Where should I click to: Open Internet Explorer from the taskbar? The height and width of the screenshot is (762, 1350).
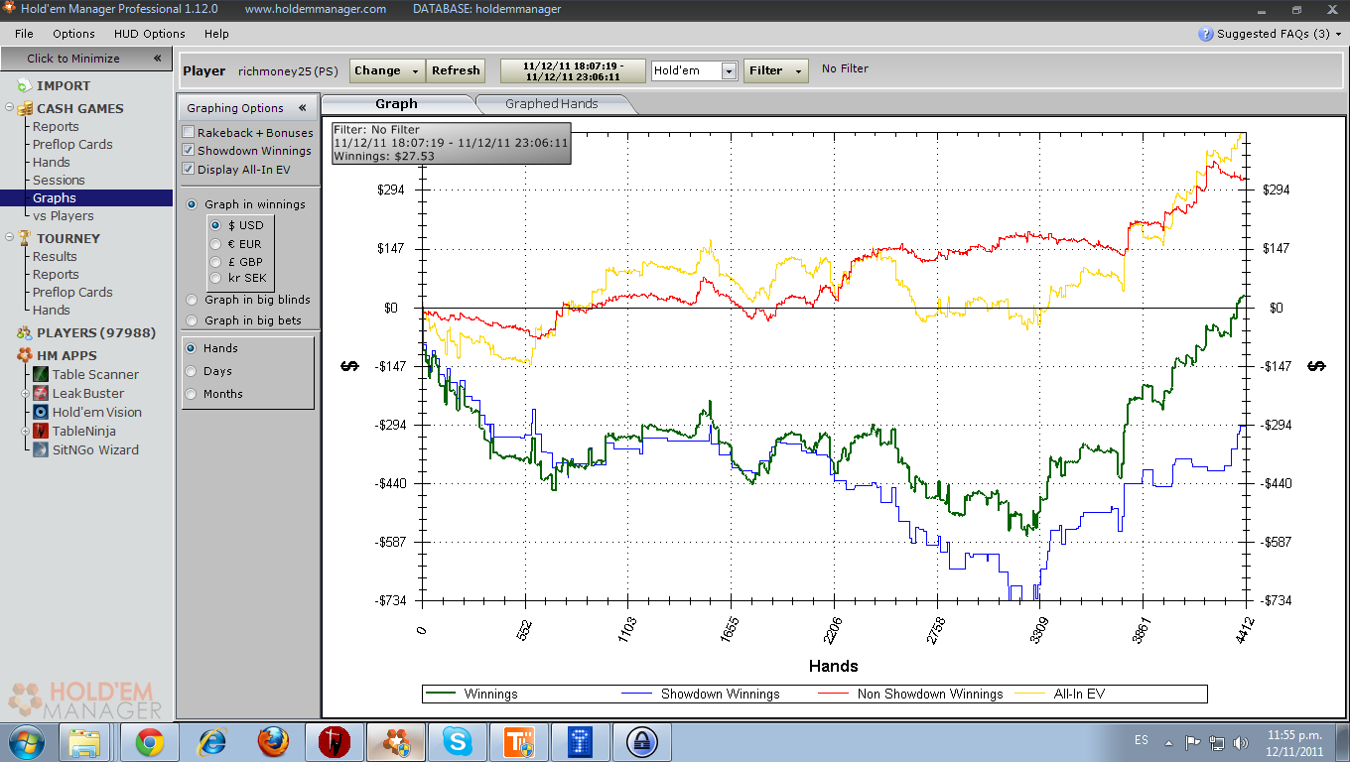[x=211, y=741]
